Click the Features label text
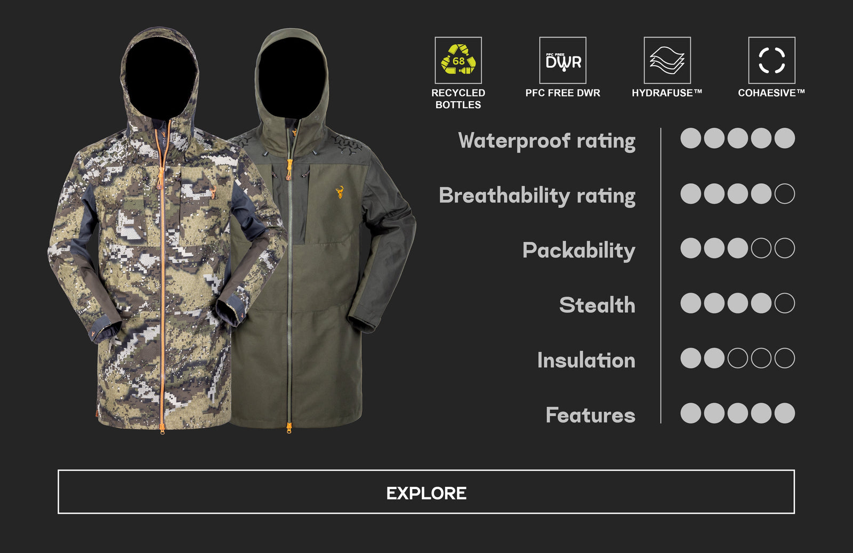Screen dimensions: 853x553 click(590, 415)
